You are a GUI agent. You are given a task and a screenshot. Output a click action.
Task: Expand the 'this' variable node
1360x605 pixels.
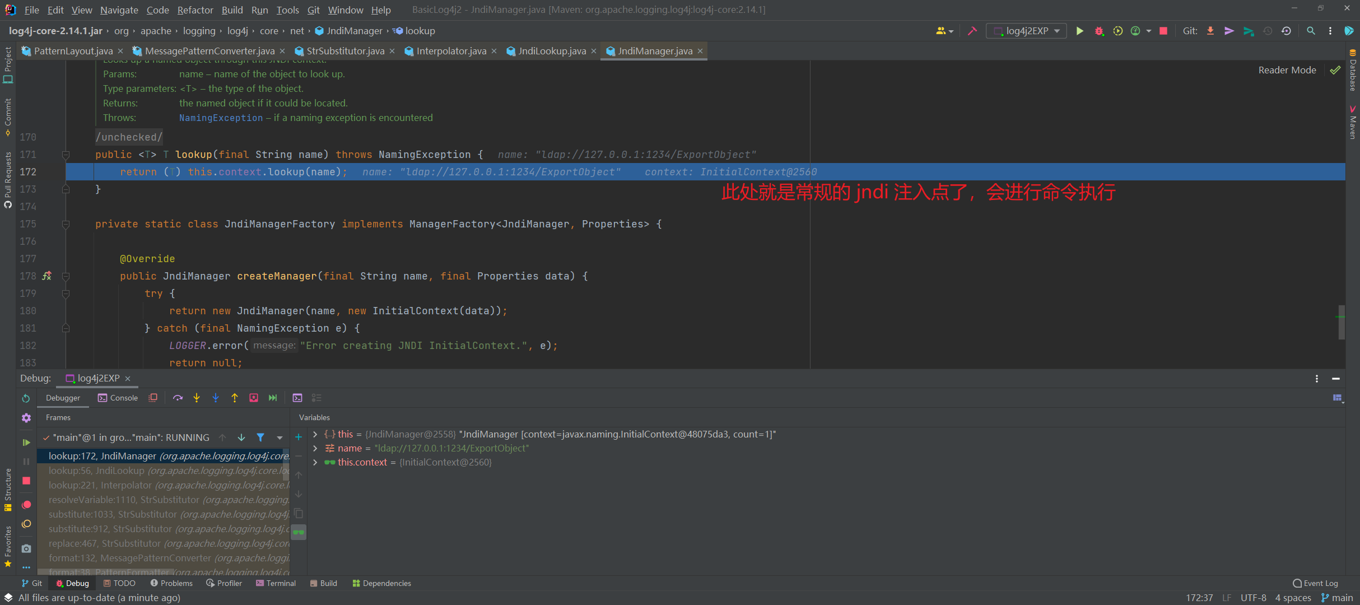pyautogui.click(x=315, y=434)
